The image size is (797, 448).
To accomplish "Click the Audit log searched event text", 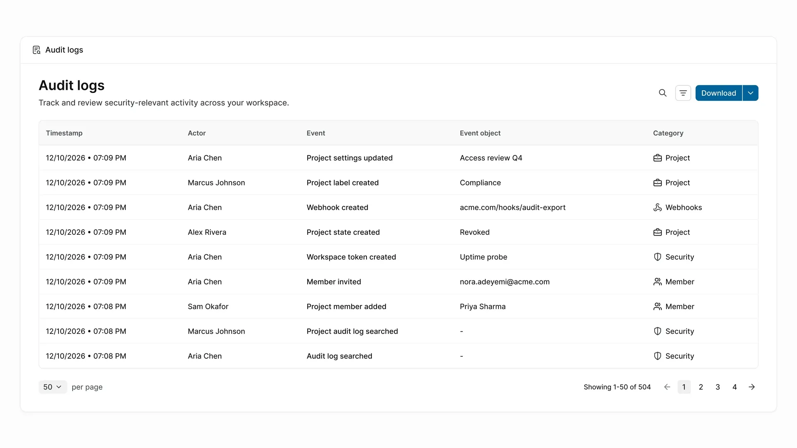I will pyautogui.click(x=340, y=356).
